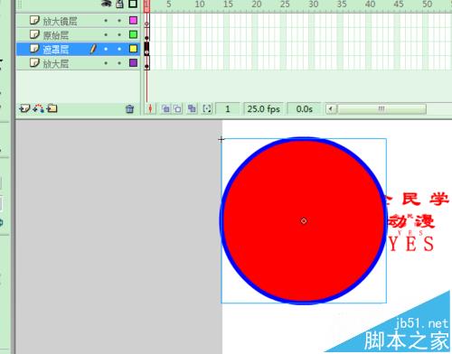Click the trash can Delete Layer icon
This screenshot has width=452, height=354.
click(129, 108)
